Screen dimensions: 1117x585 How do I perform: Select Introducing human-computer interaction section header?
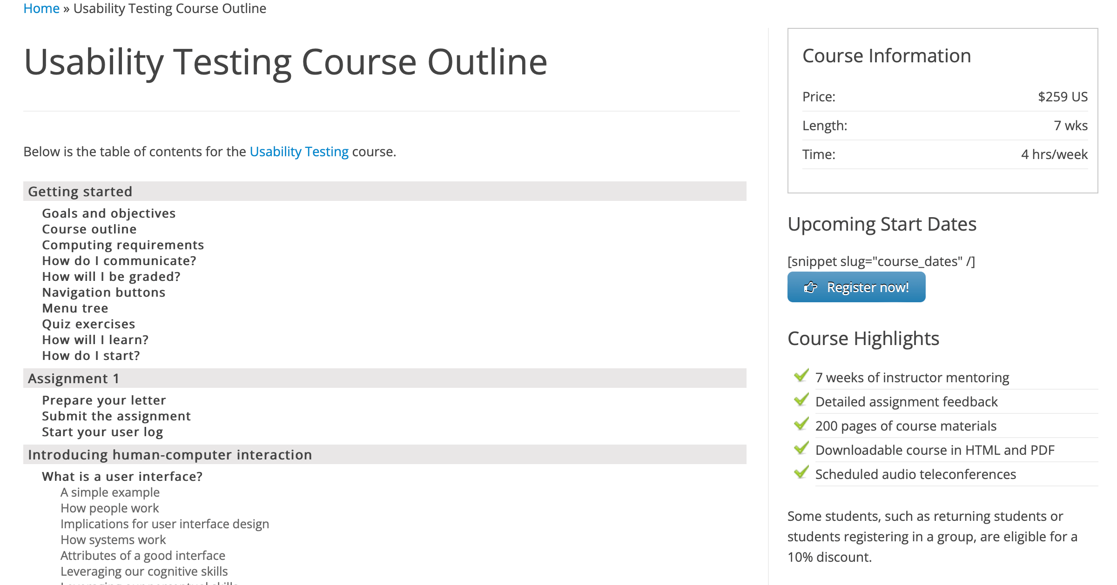pos(170,455)
